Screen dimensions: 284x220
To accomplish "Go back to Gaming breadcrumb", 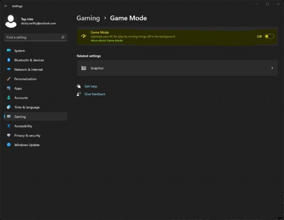I will click(88, 18).
